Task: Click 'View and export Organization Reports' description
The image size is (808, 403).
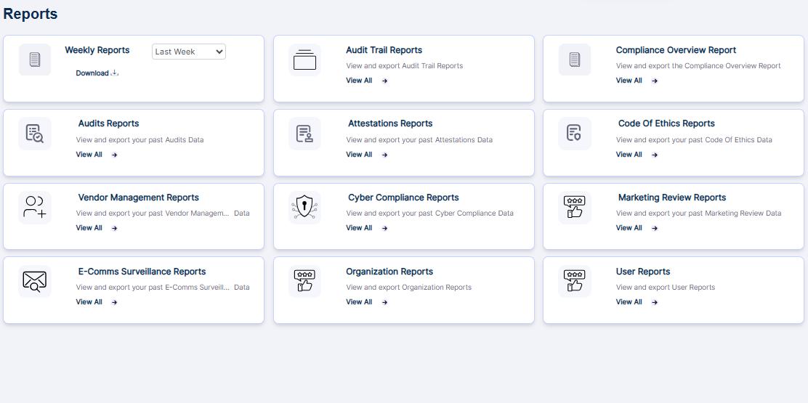Action: tap(408, 288)
